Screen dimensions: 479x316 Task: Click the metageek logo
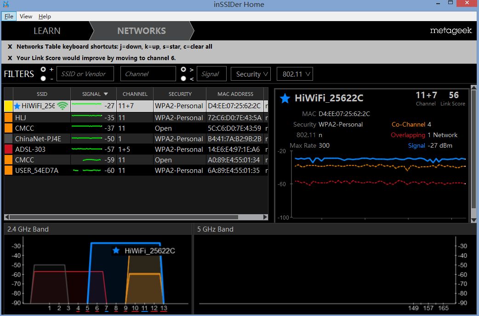point(450,30)
